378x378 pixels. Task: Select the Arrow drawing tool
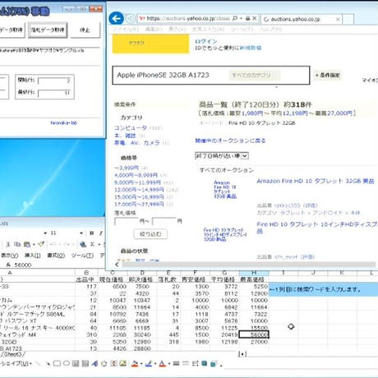(48, 364)
